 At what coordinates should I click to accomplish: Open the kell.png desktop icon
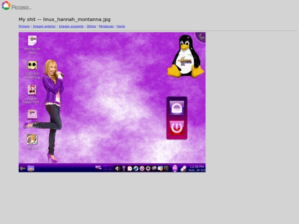tap(32, 142)
